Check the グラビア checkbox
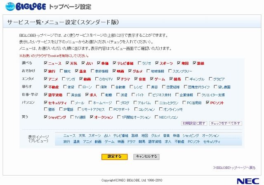This screenshot has width=264, height=185. click(211, 79)
